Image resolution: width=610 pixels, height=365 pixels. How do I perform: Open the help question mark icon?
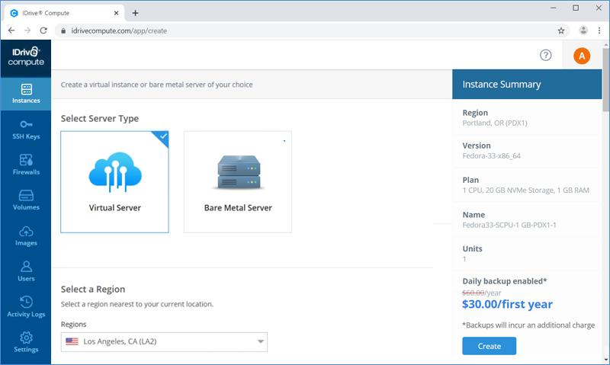pyautogui.click(x=545, y=55)
